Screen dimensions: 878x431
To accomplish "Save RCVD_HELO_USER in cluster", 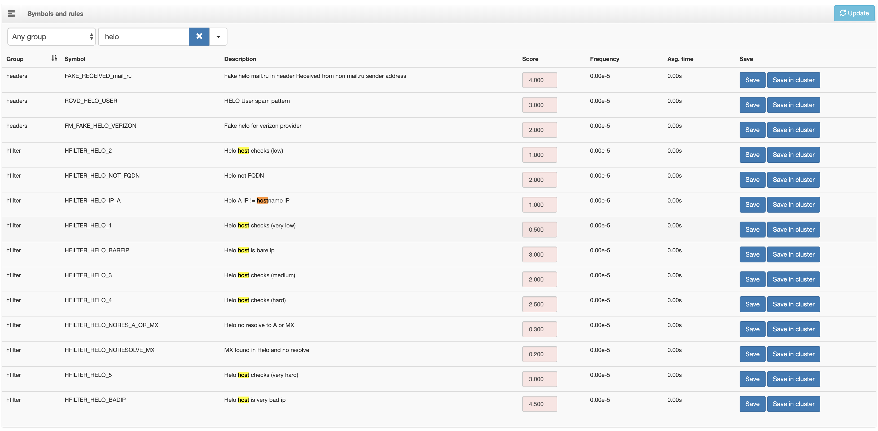I will [793, 105].
